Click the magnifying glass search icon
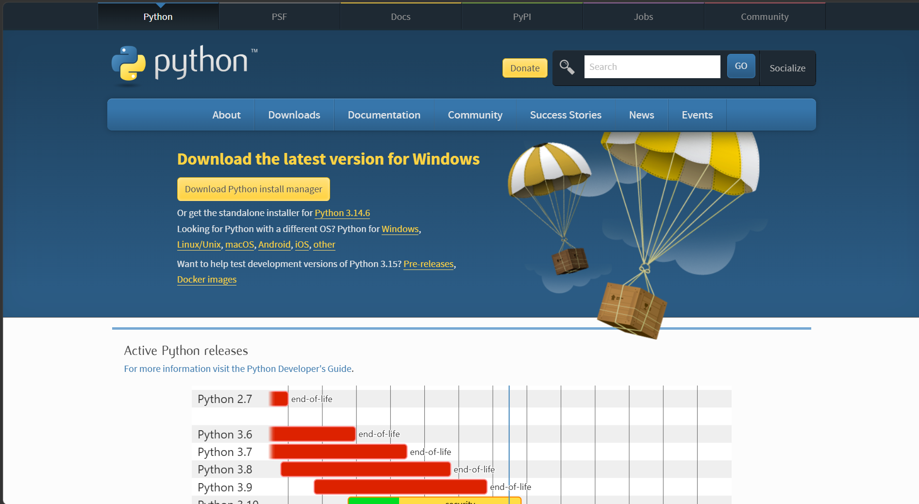This screenshot has width=919, height=504. point(567,67)
